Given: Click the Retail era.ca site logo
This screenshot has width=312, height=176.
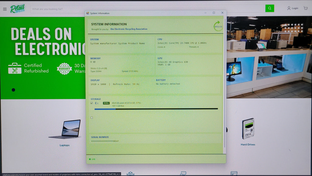Looking at the screenshot, I should [x=18, y=9].
